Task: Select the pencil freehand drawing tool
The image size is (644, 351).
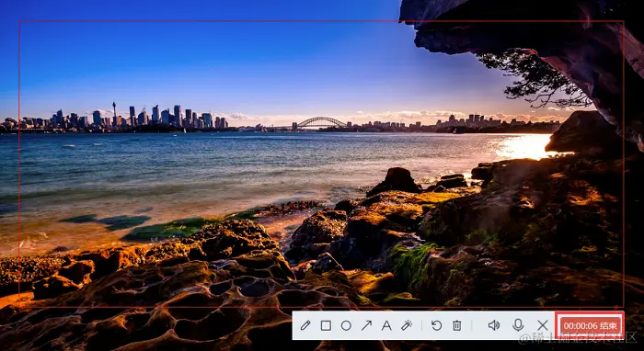Action: [305, 325]
